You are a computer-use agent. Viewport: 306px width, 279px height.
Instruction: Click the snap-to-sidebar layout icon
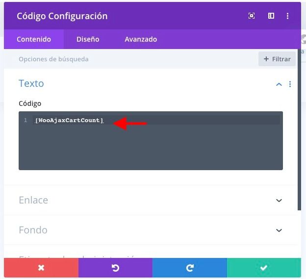[271, 16]
